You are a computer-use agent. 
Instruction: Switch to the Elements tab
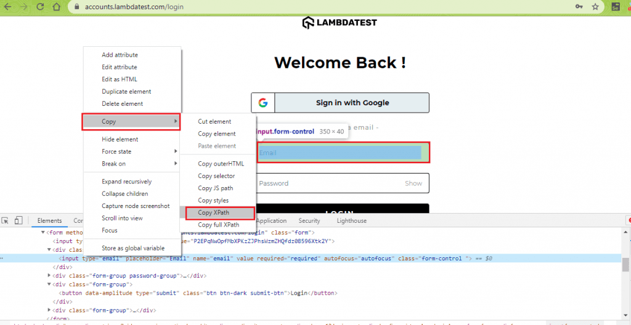tap(49, 220)
